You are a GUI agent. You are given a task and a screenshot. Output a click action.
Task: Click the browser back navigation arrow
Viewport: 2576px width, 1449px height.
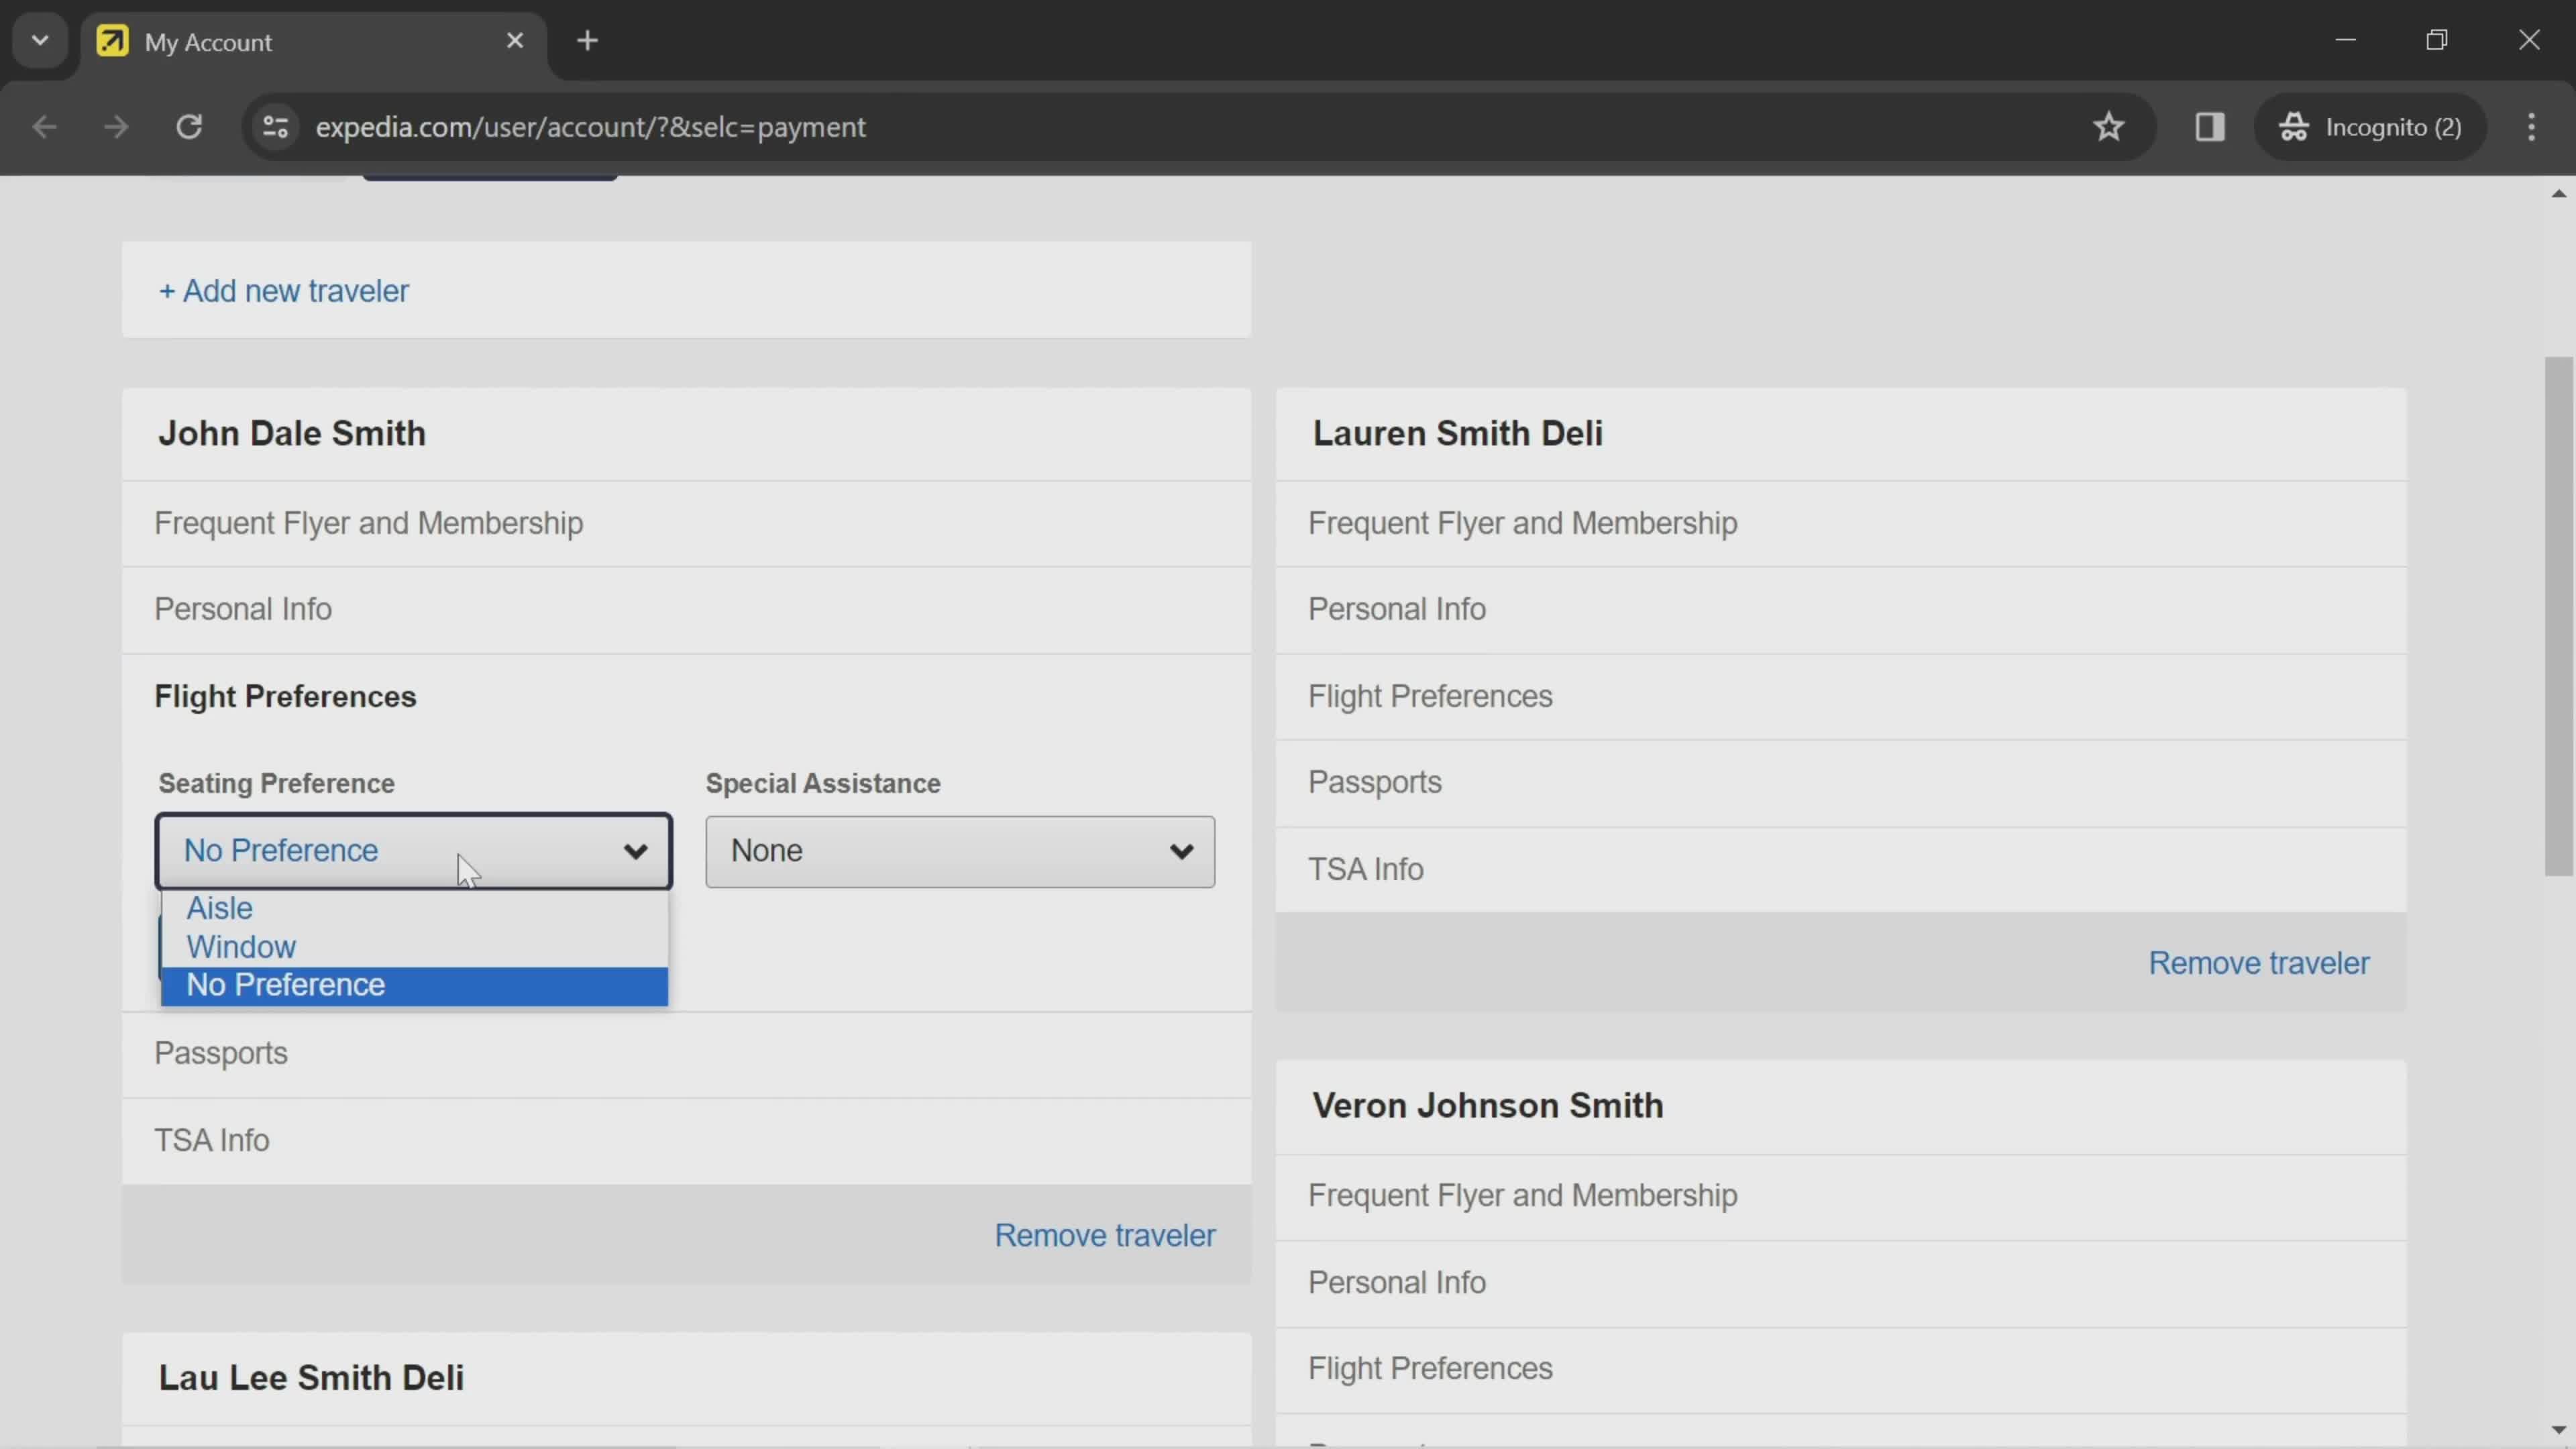click(44, 125)
